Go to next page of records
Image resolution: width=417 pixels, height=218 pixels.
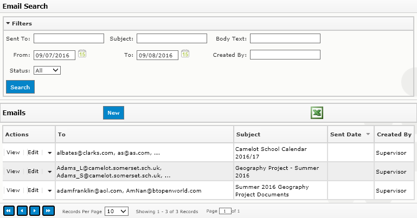click(35, 211)
